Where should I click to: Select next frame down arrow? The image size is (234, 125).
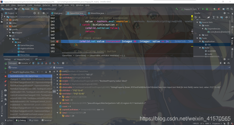[x=46, y=72]
